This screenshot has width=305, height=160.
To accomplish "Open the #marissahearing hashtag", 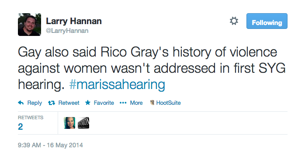I will pos(117,84).
